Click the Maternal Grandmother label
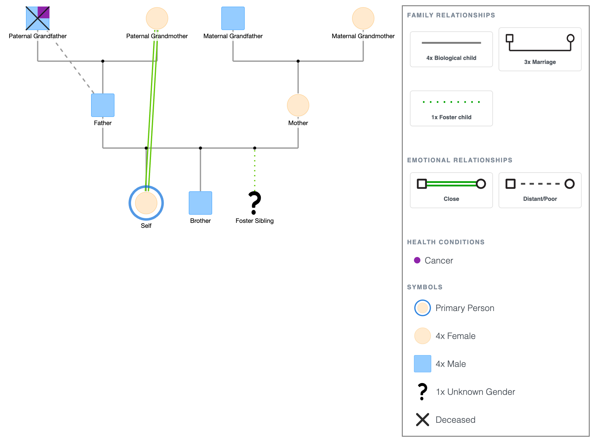Image resolution: width=595 pixels, height=442 pixels. 363,36
